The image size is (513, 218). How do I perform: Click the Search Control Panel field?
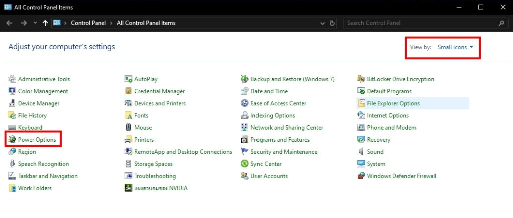(421, 23)
